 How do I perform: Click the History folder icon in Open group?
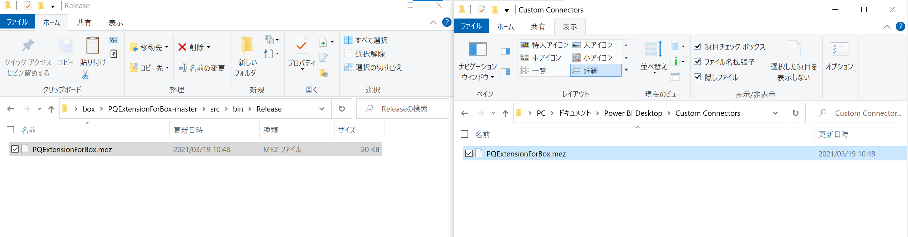click(324, 73)
